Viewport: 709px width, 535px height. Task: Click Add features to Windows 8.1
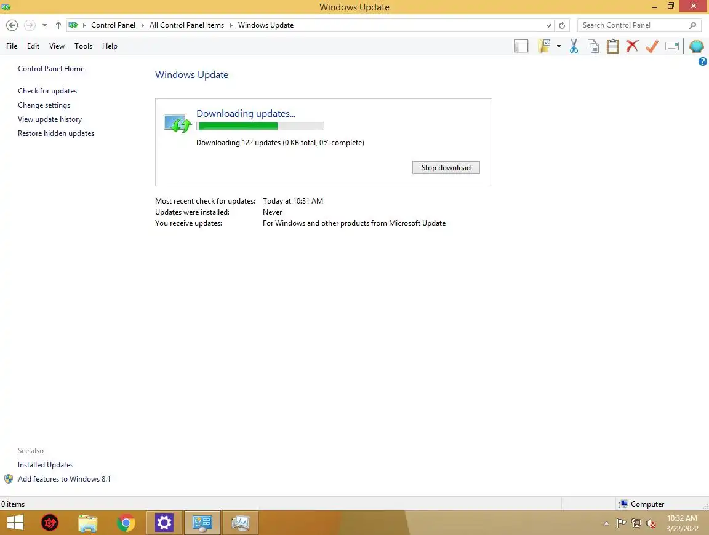coord(64,479)
